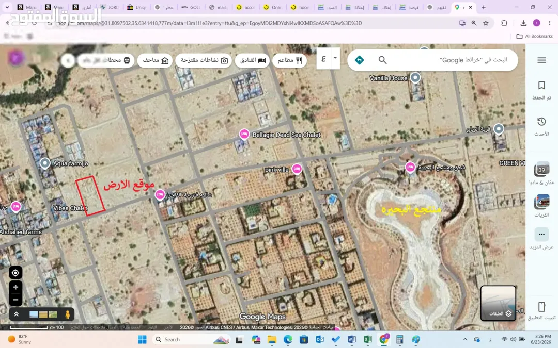Open File Explorer from the taskbar
The image size is (558, 348).
click(272, 339)
